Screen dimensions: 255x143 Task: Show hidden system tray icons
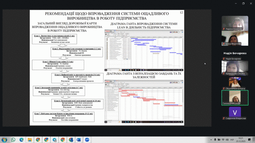point(212,140)
